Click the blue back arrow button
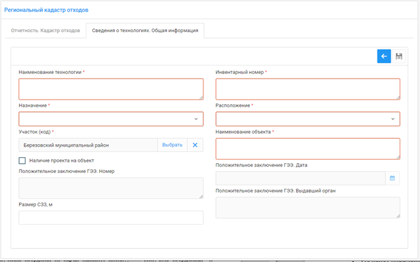 tap(384, 56)
